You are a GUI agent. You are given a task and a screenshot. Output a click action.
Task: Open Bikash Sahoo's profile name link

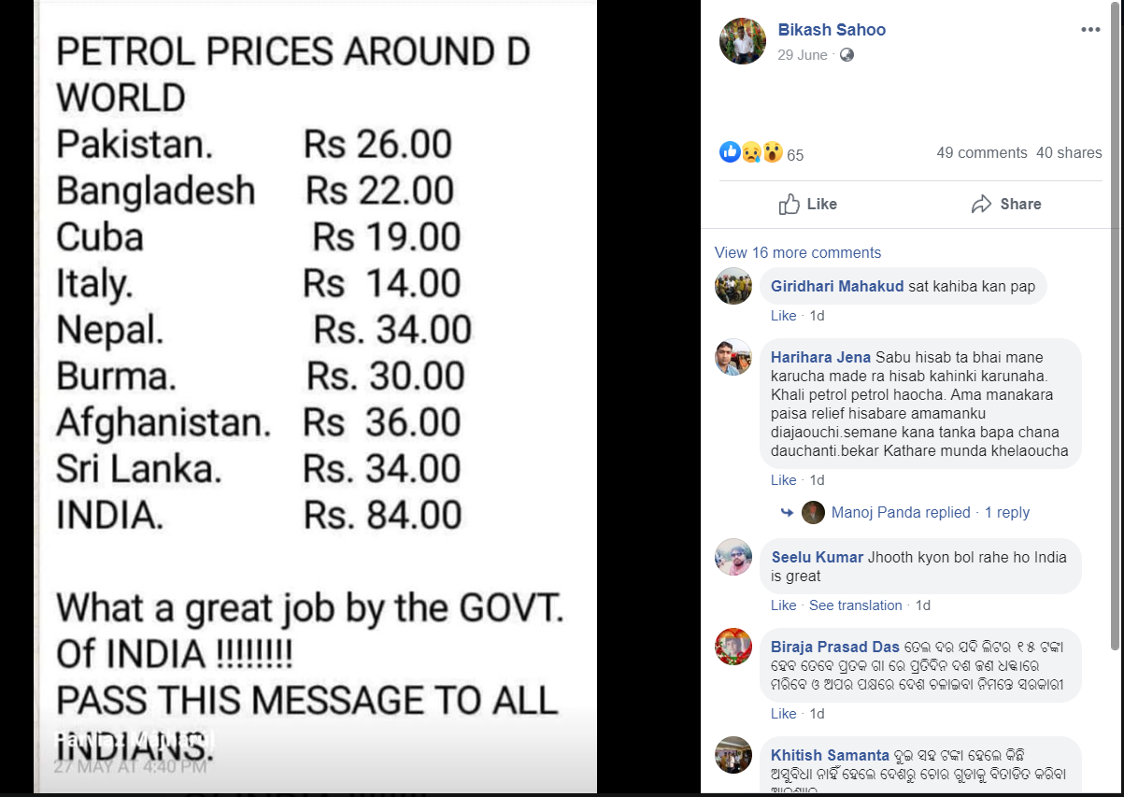(x=832, y=30)
